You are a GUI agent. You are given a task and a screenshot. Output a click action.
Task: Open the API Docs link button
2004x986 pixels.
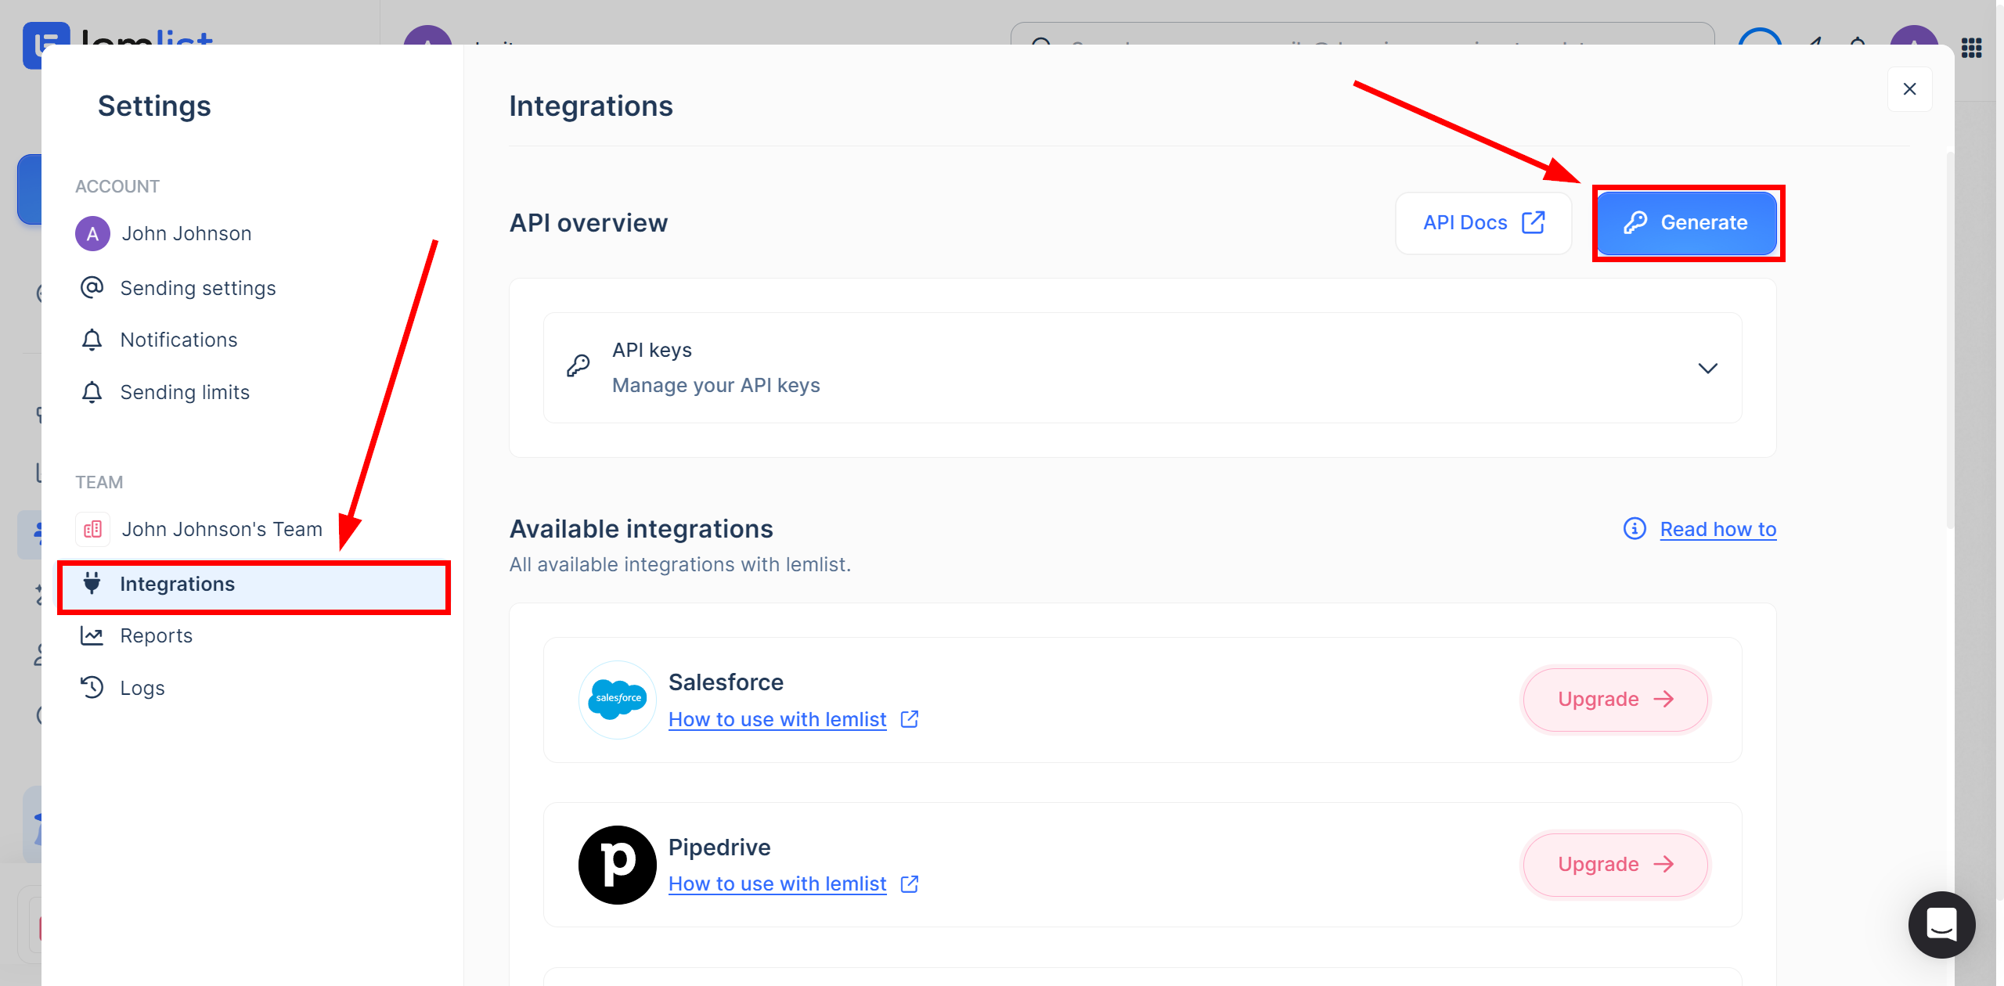tap(1483, 223)
